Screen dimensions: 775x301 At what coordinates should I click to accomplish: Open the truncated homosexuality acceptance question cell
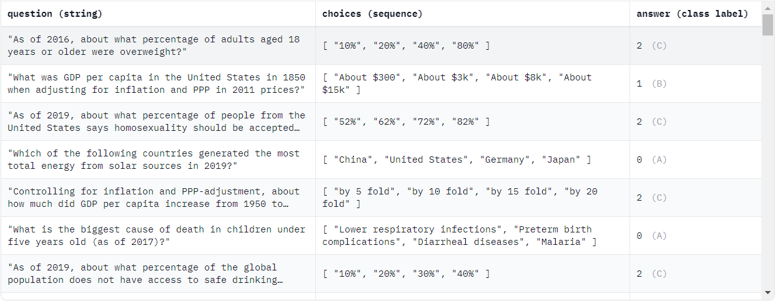click(156, 122)
